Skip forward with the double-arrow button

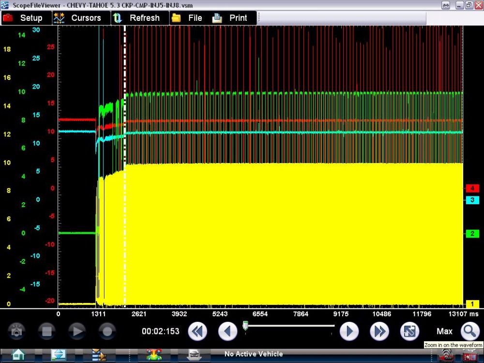[379, 332]
